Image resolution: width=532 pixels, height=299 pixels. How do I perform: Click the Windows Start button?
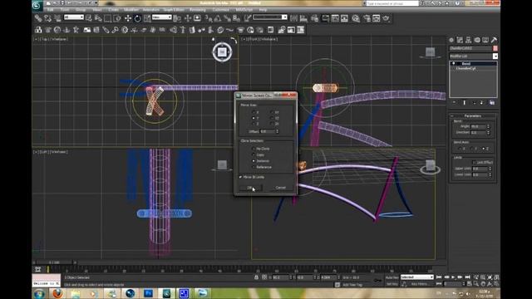[39, 293]
